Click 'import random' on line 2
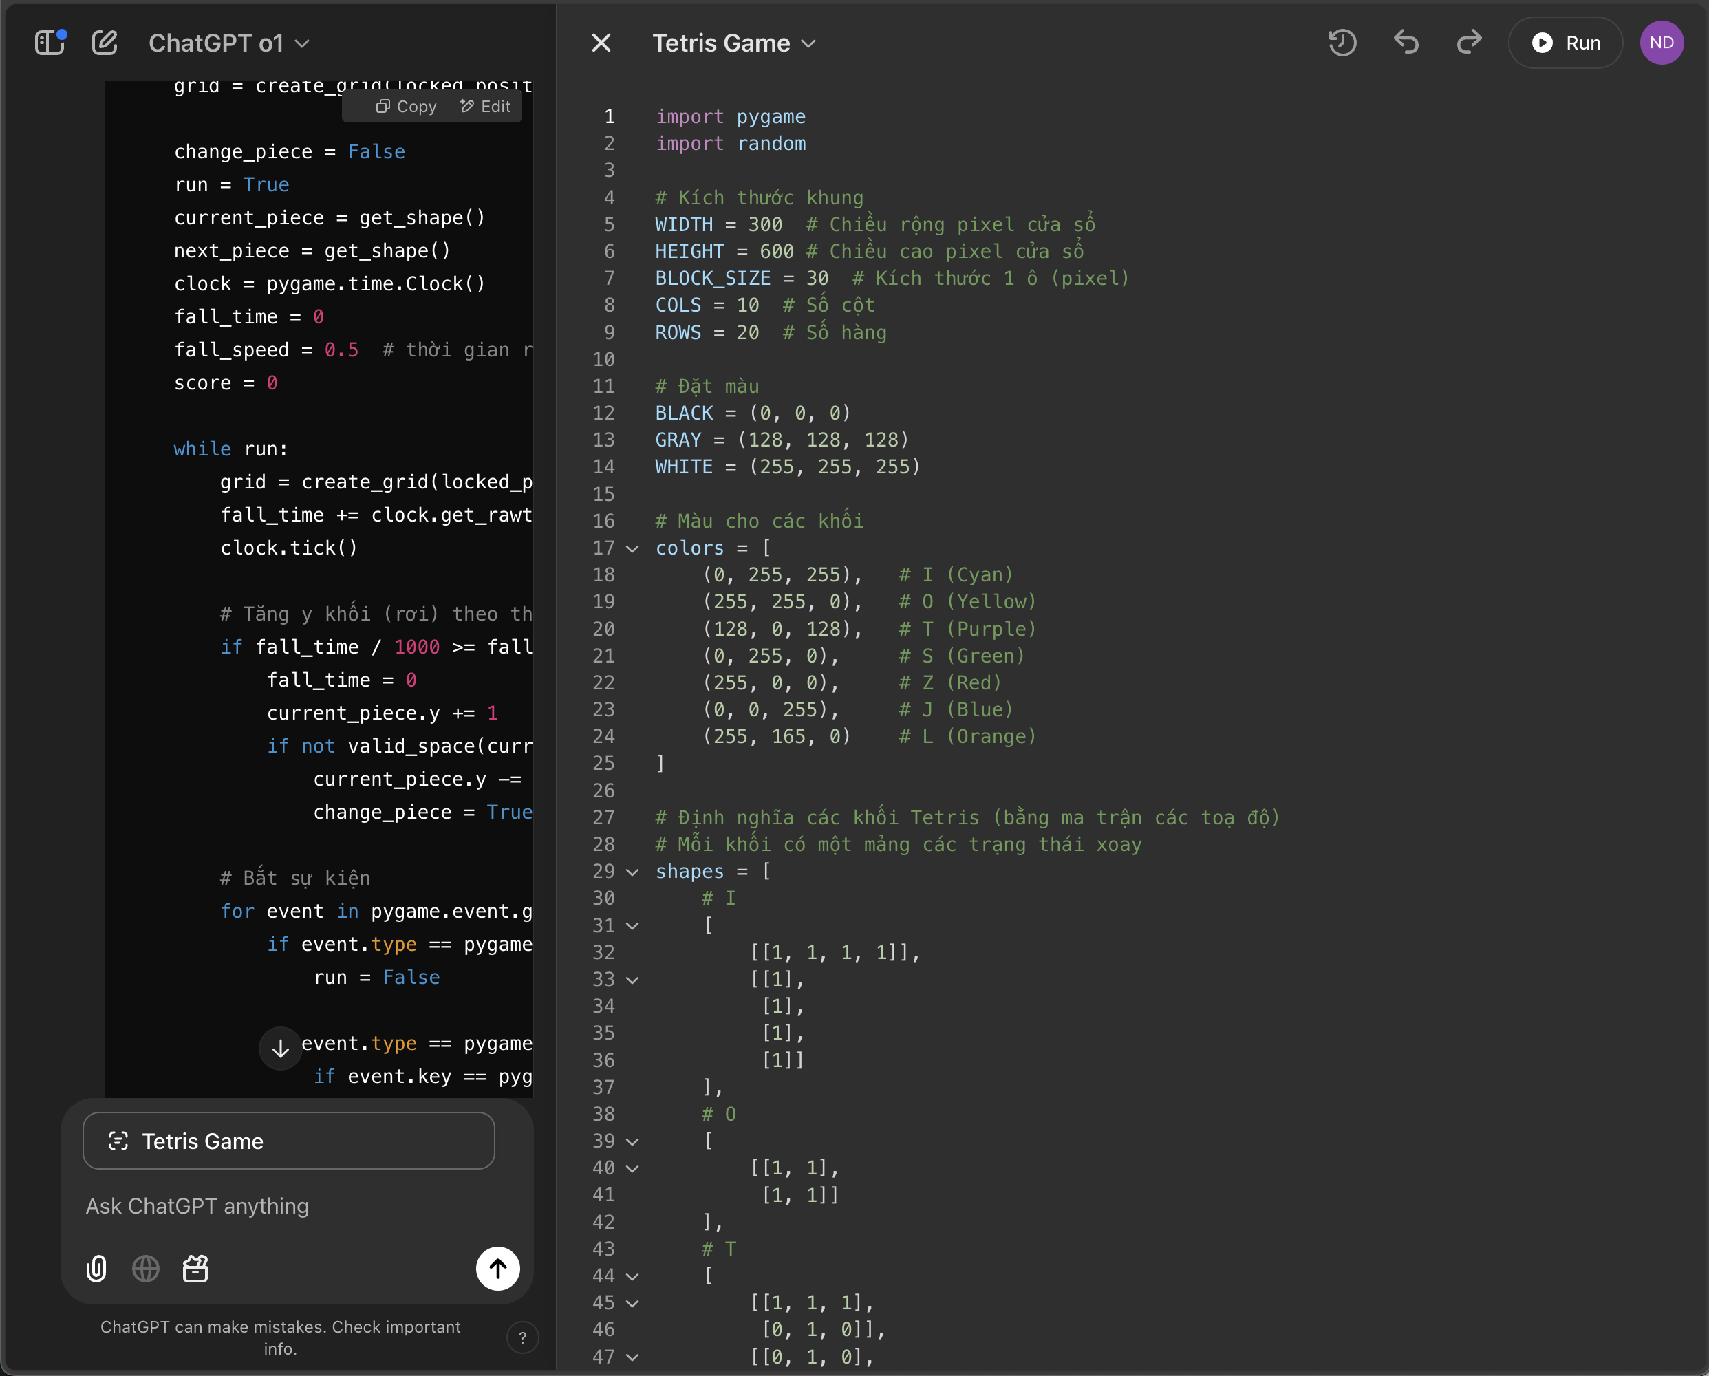This screenshot has width=1709, height=1376. click(x=730, y=144)
